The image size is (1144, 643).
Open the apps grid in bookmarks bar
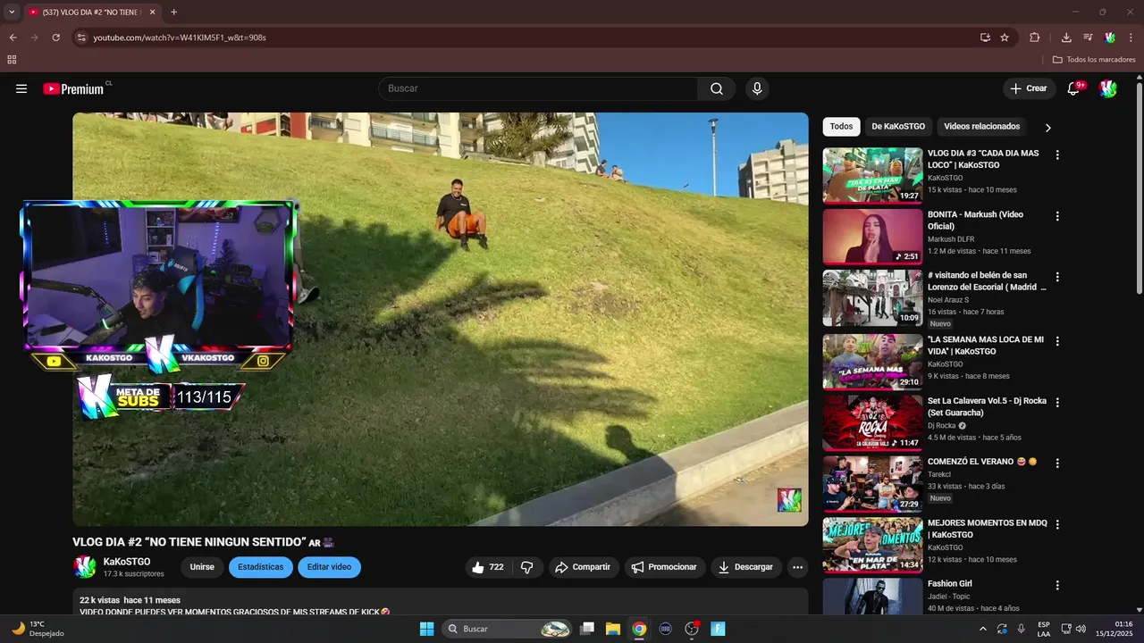pos(12,60)
